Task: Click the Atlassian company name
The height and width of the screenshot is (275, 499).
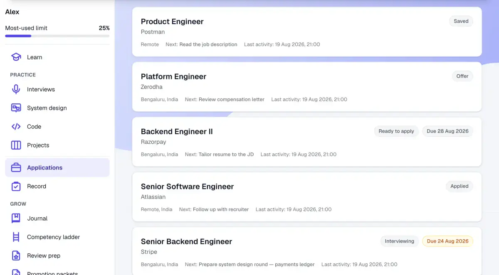Action: (x=153, y=197)
